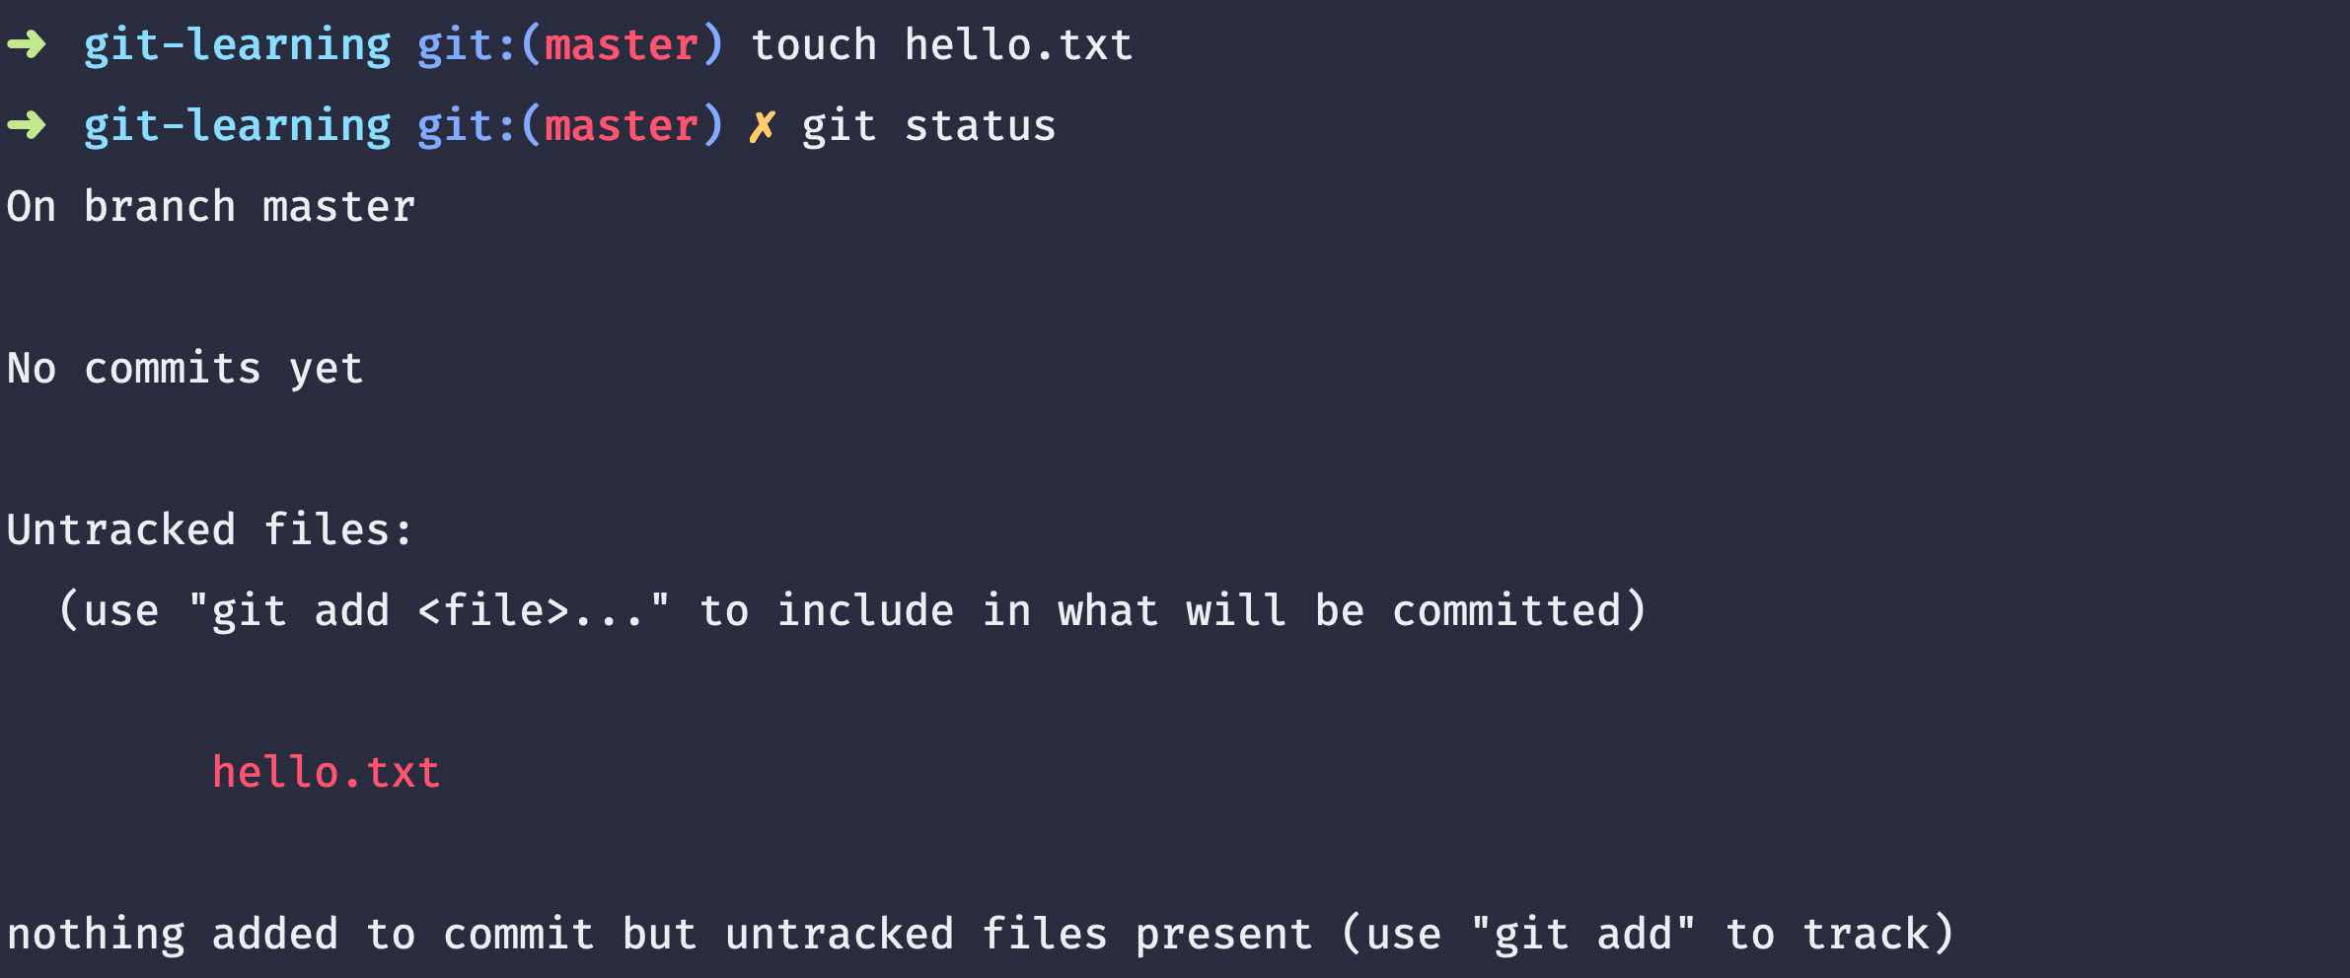Image resolution: width=2350 pixels, height=978 pixels.
Task: Click "to include in what will be committed" text
Action: tap(1159, 611)
